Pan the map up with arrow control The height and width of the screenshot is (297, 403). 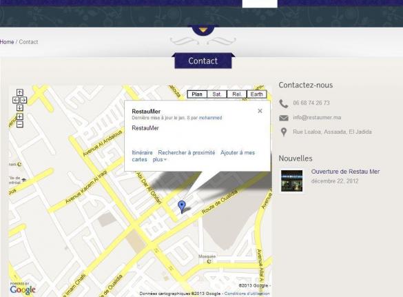click(x=20, y=92)
